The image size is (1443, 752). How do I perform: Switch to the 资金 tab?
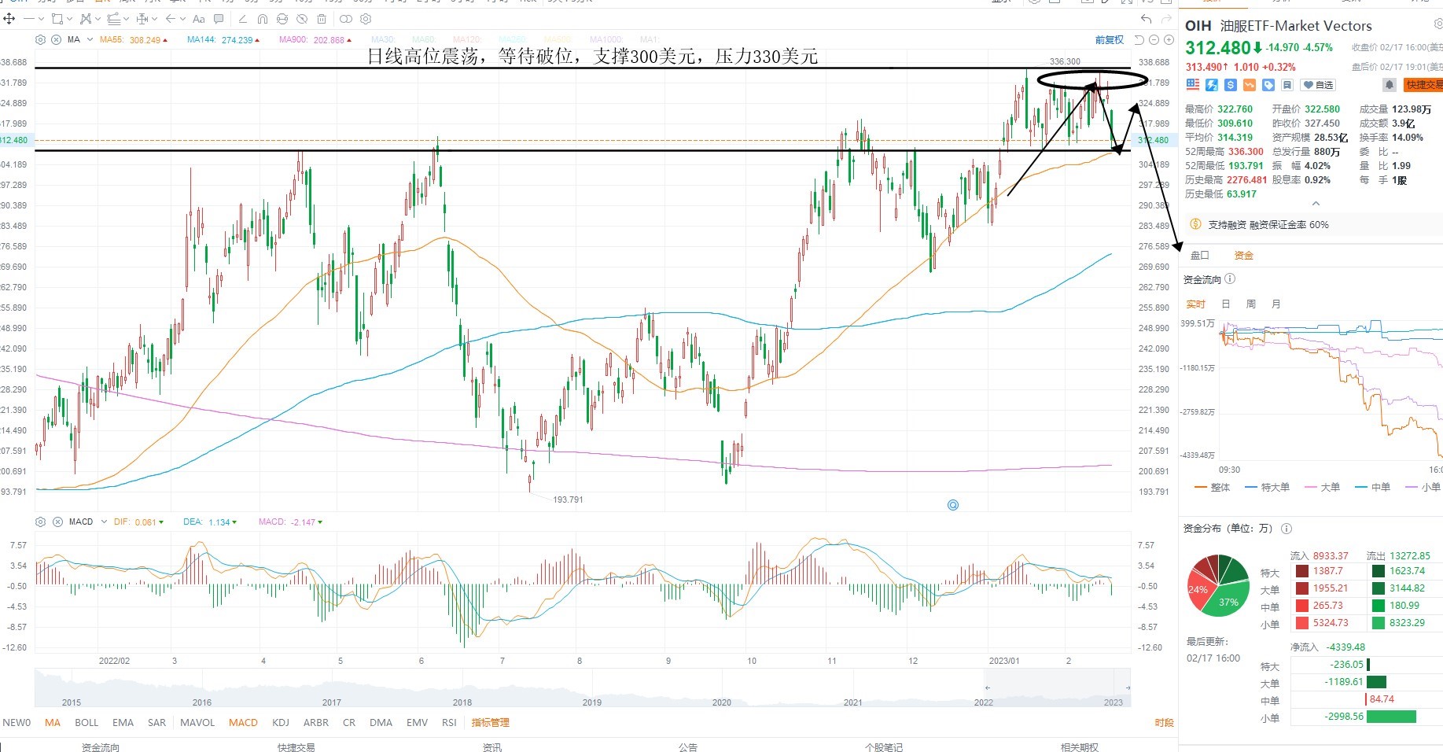(x=1243, y=255)
